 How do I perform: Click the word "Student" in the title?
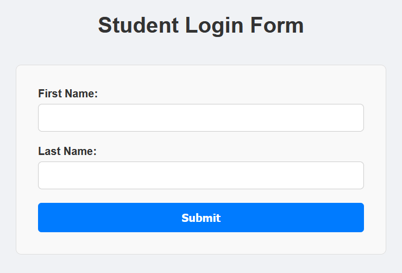138,25
